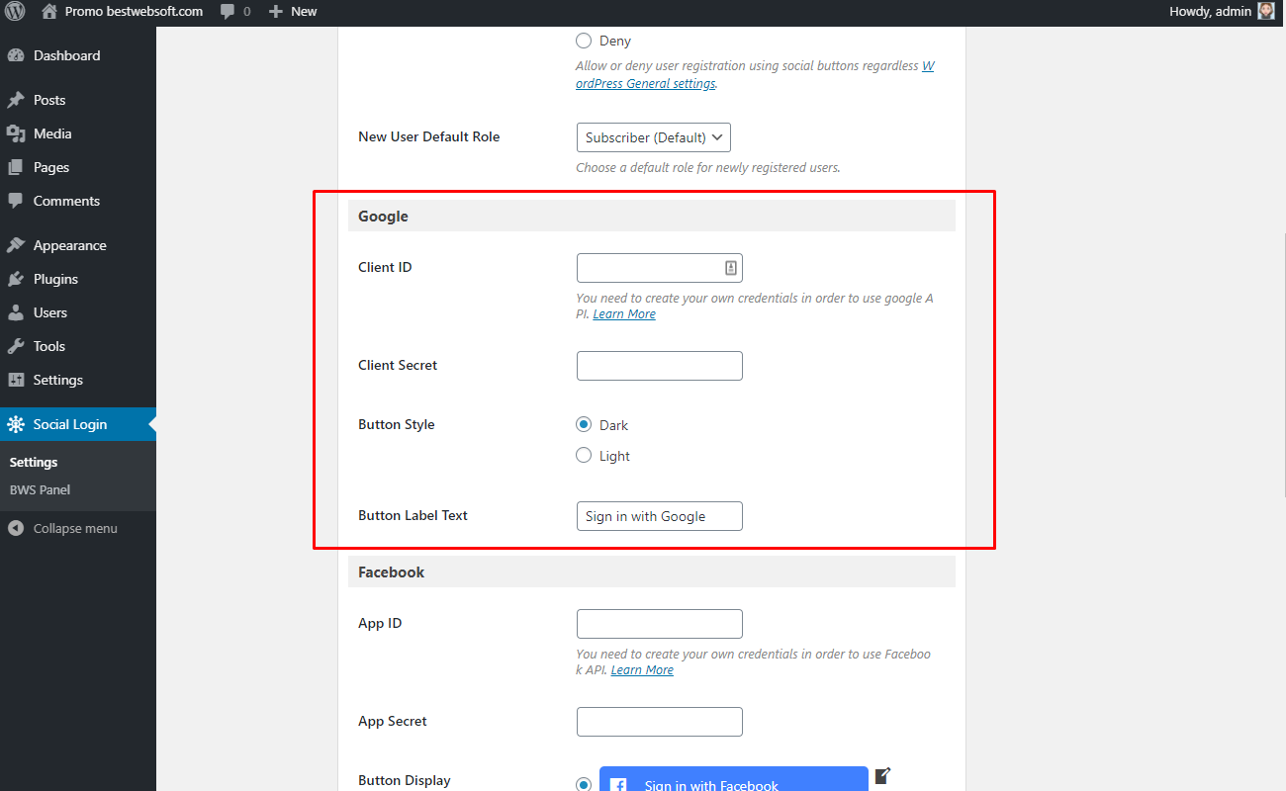Click Learn More link under Client ID
The height and width of the screenshot is (791, 1286).
click(624, 313)
